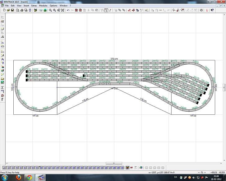
Task: Toggle layer 1 button in bottom bar
Action: (5, 168)
